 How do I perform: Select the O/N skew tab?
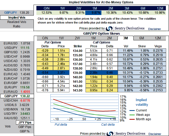45,38
